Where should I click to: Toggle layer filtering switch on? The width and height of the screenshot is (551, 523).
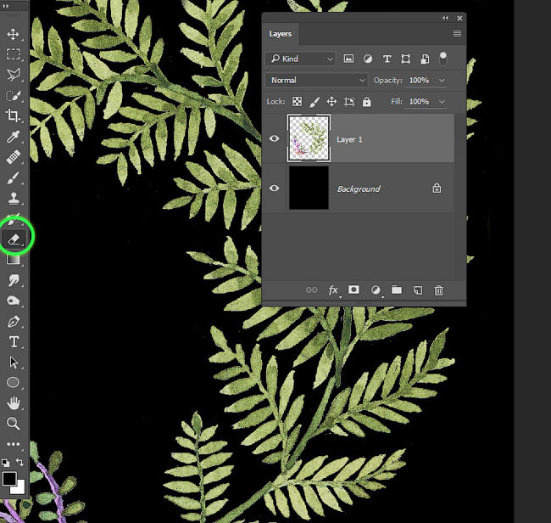coord(443,58)
